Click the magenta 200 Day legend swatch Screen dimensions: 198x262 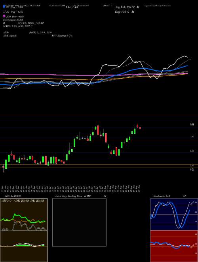click(x=4, y=16)
